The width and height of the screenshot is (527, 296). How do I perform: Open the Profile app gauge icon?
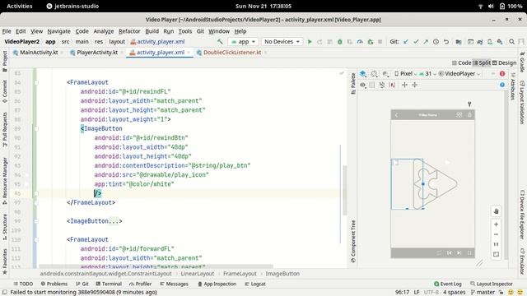[360, 42]
